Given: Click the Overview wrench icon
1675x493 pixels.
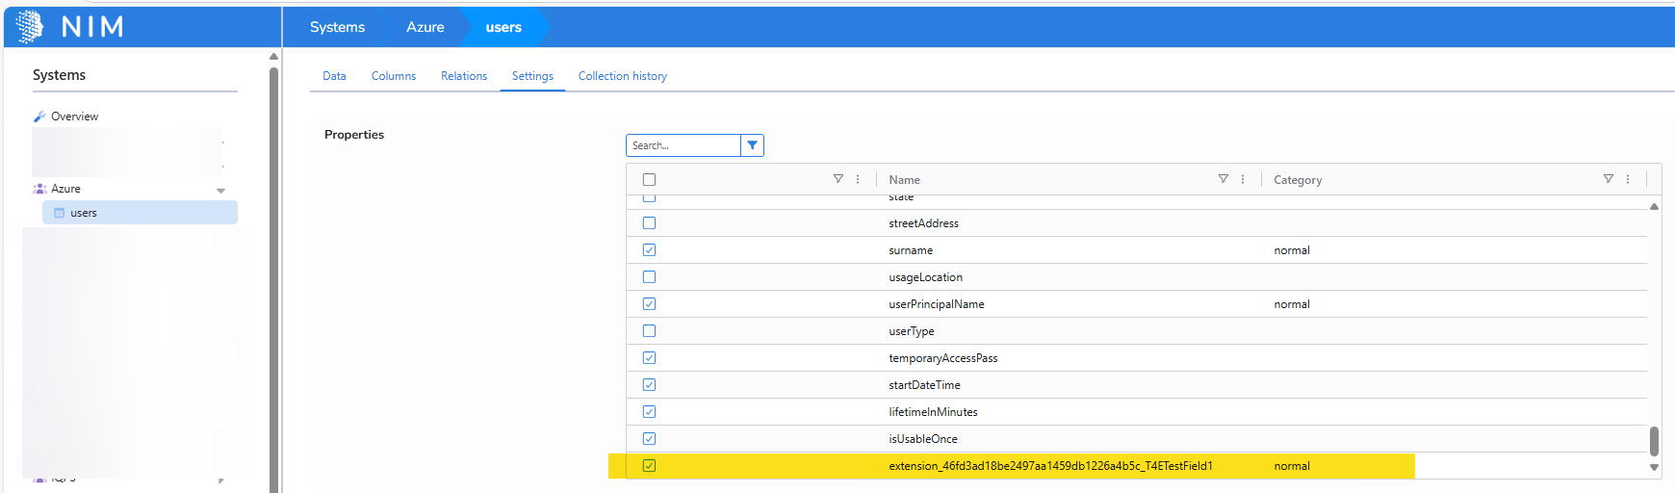Looking at the screenshot, I should point(39,117).
